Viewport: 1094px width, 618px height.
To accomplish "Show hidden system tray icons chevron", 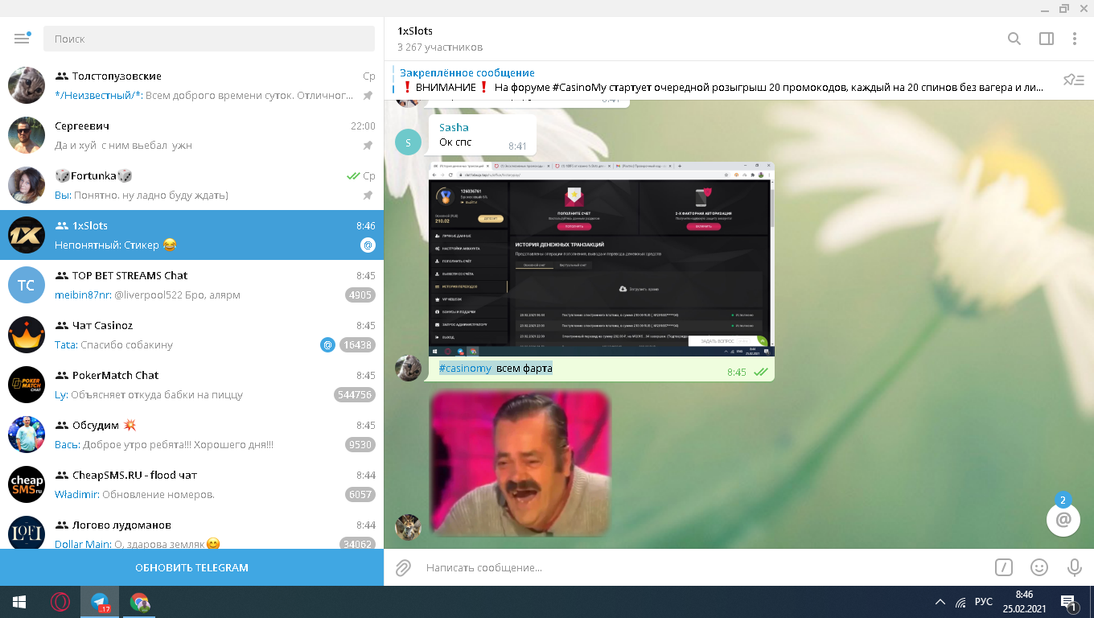I will point(940,602).
